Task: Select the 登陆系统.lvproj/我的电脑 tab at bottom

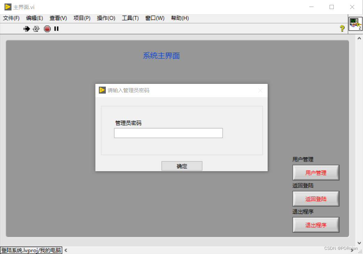Action: click(31, 250)
